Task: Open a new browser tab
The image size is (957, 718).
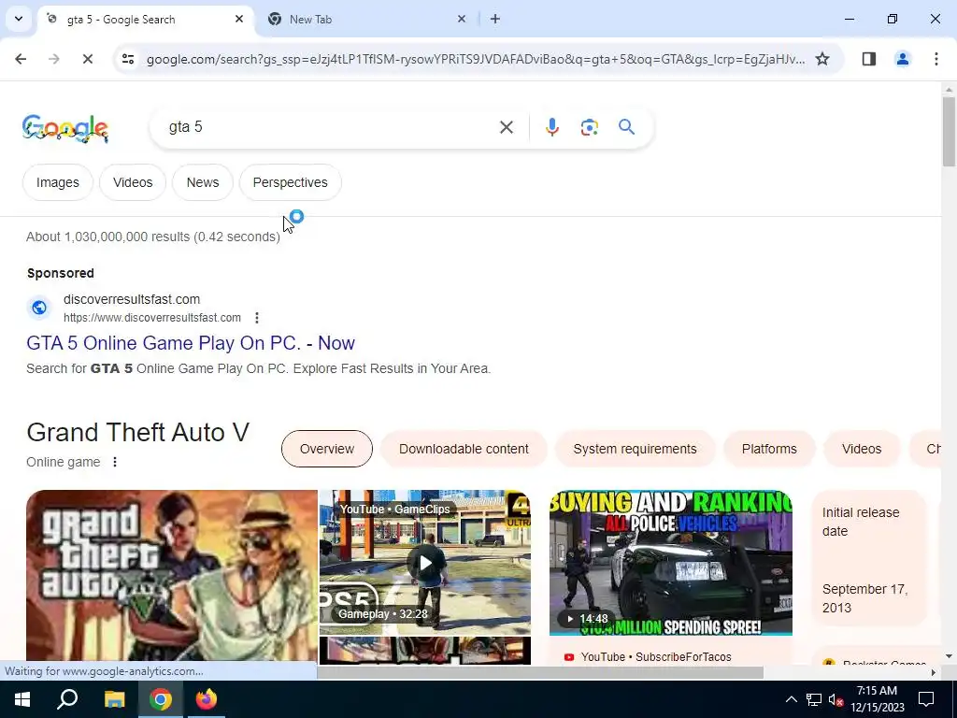Action: [x=495, y=19]
